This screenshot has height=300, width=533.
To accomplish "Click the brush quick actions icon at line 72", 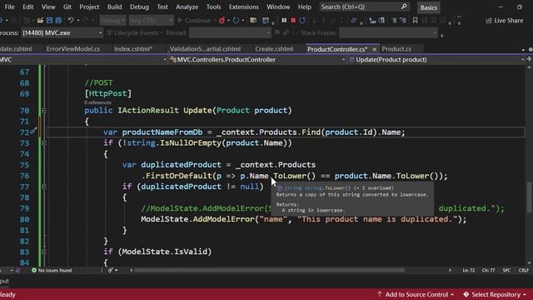I will [x=33, y=131].
